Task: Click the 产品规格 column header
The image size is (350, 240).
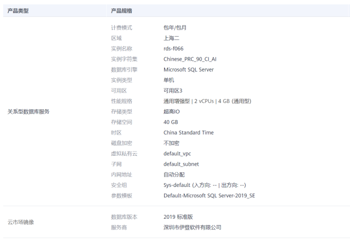Action: [x=121, y=10]
